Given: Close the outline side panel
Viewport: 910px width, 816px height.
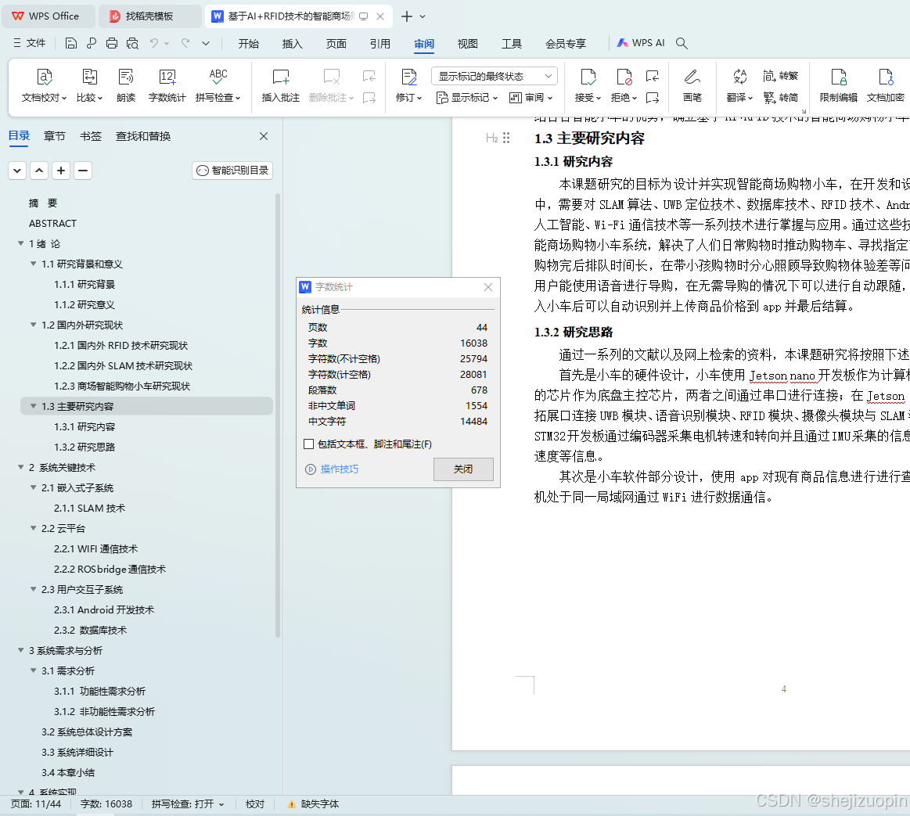Looking at the screenshot, I should click(x=264, y=136).
